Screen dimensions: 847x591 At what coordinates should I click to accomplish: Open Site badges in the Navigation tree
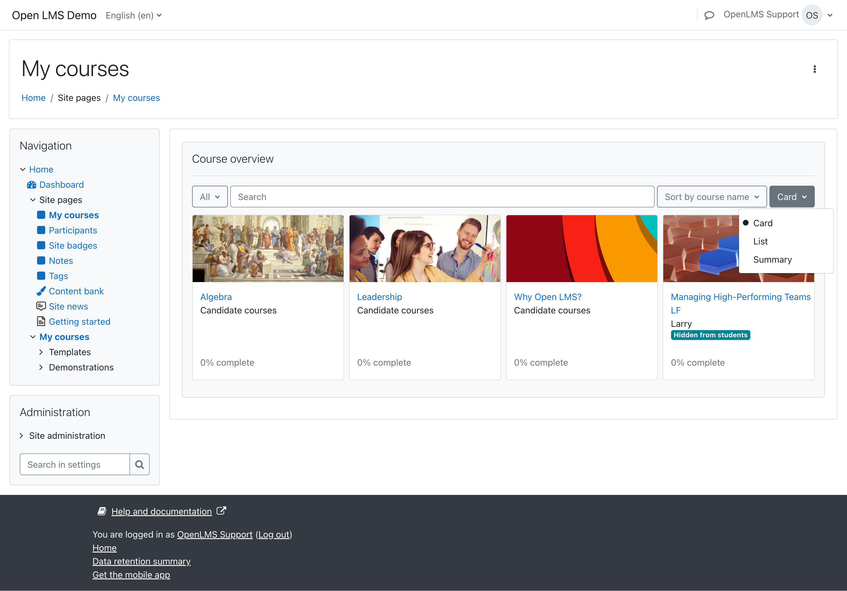pos(73,245)
